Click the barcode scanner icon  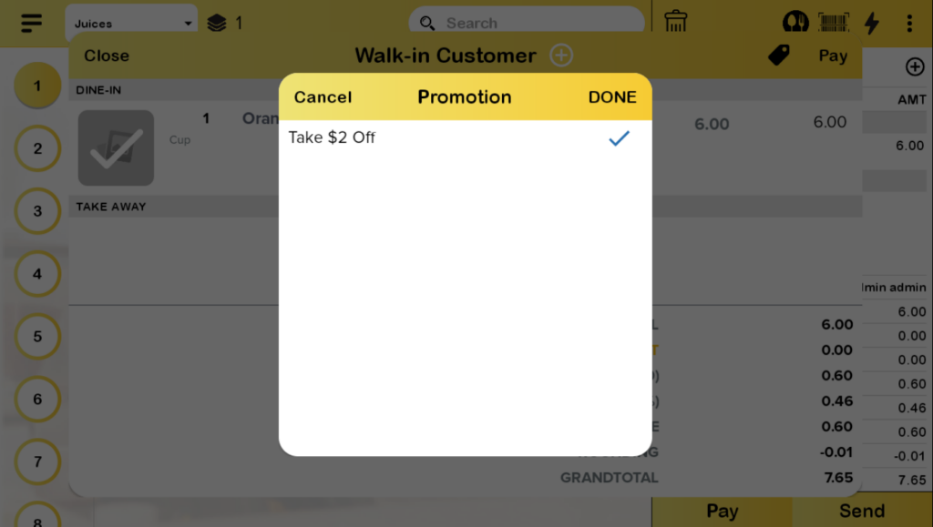coord(834,23)
